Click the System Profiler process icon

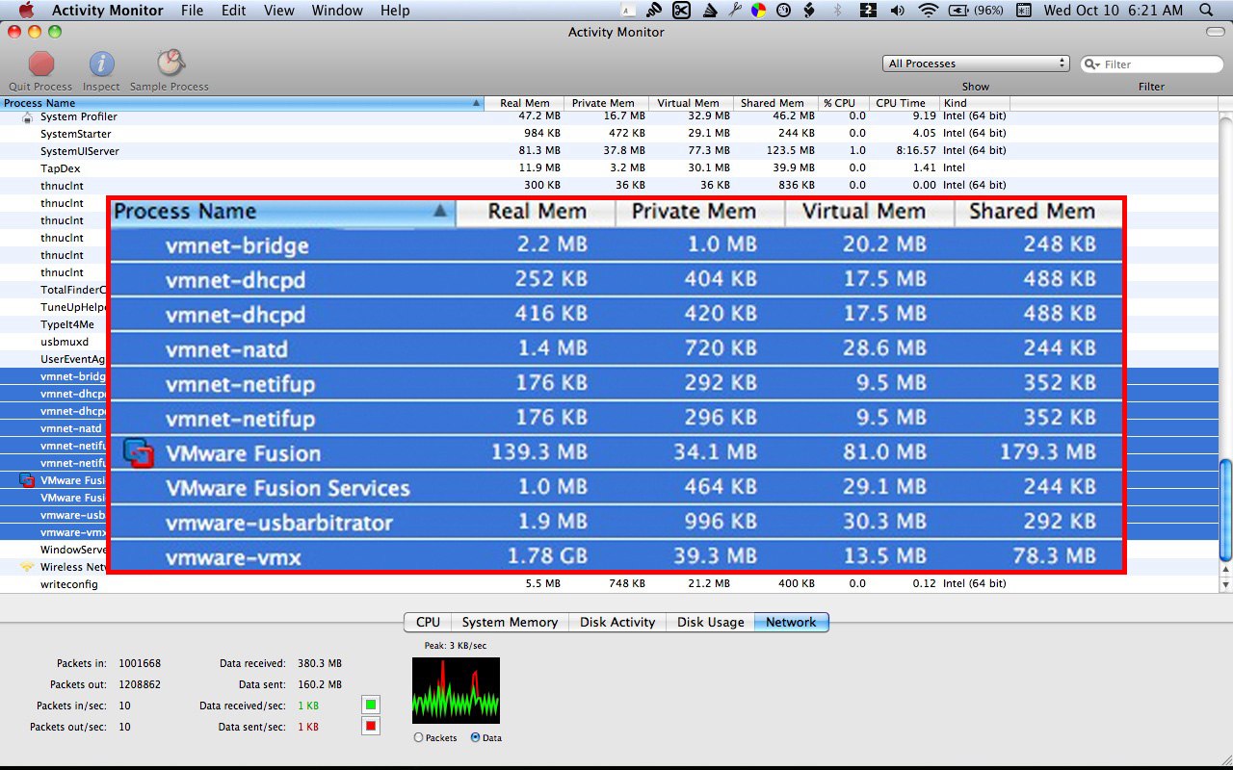(x=27, y=116)
